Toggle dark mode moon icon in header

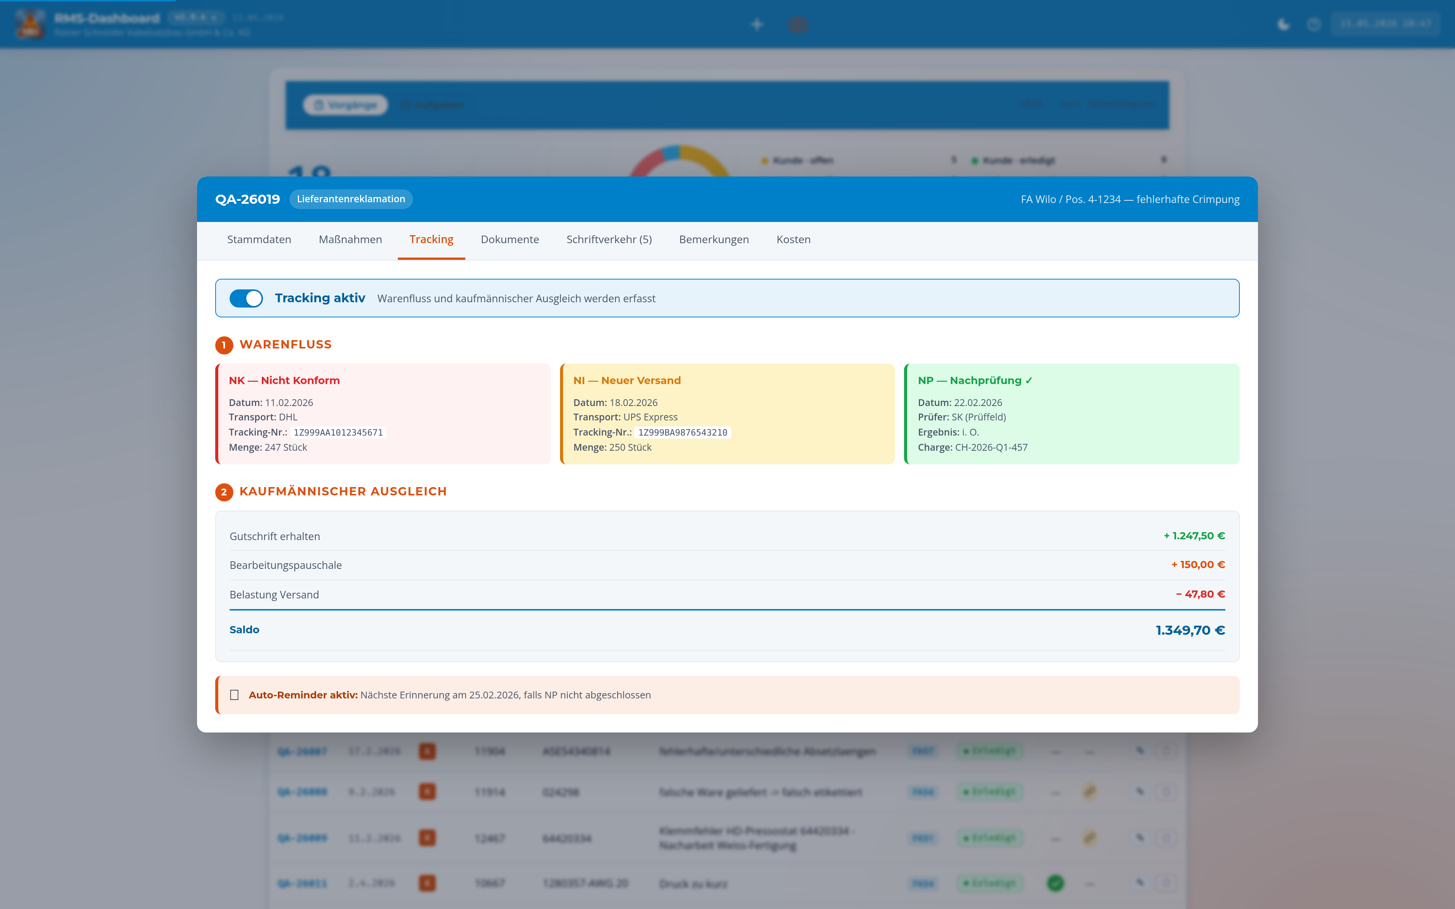[1283, 24]
